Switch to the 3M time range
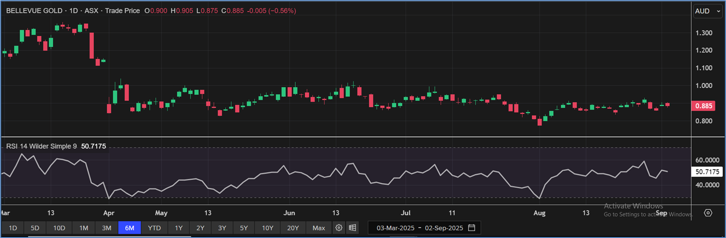This screenshot has width=726, height=238. 107,228
